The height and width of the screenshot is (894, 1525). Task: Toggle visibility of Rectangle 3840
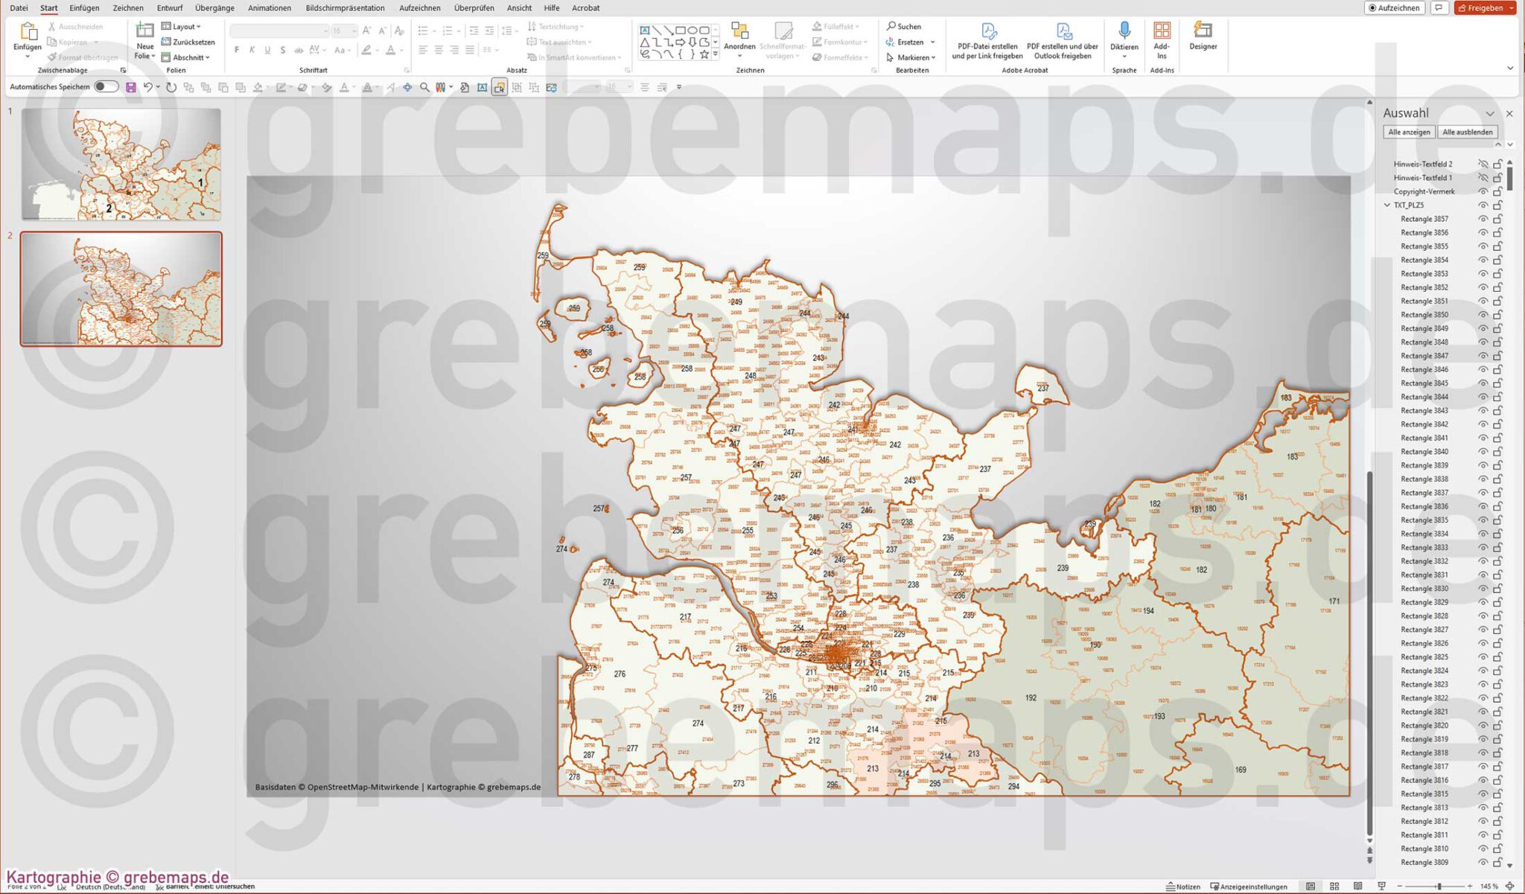pos(1483,452)
